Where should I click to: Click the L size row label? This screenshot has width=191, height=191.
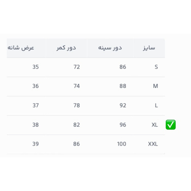[x=156, y=105]
